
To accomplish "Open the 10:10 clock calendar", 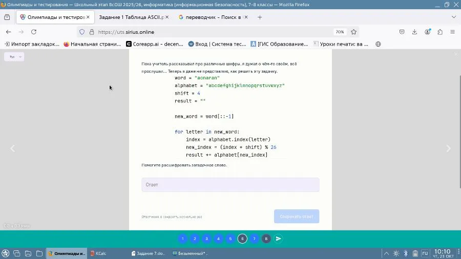I will point(443,253).
